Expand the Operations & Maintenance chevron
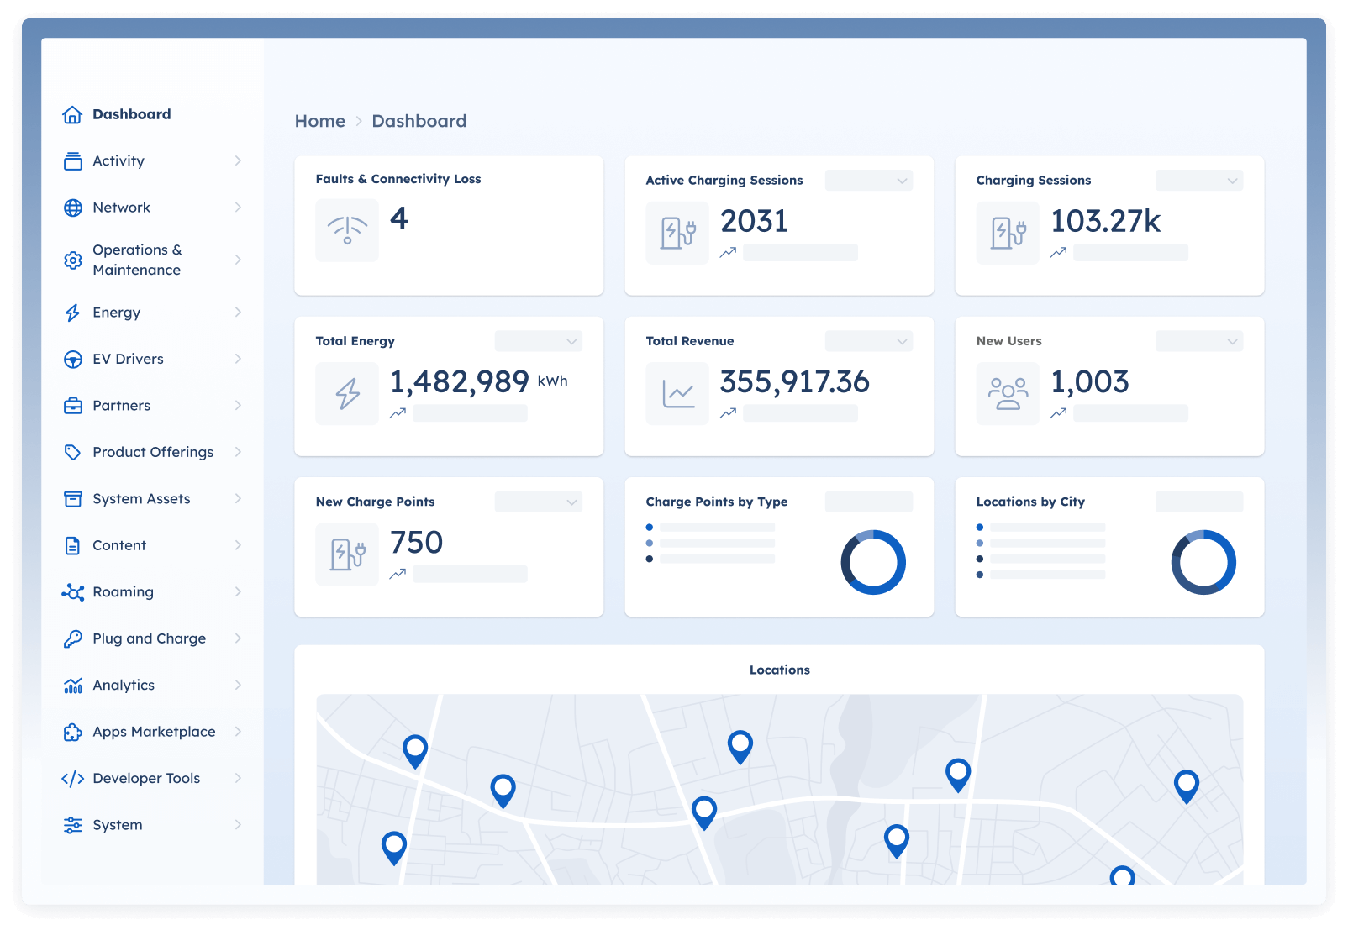The image size is (1348, 930). pos(238,260)
